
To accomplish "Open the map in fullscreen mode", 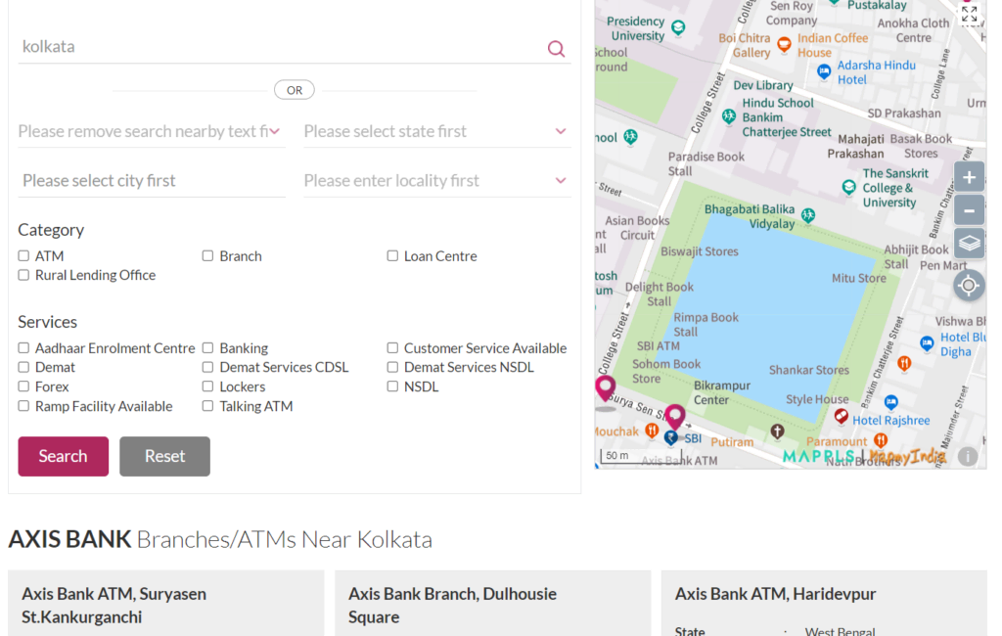I will (x=970, y=14).
